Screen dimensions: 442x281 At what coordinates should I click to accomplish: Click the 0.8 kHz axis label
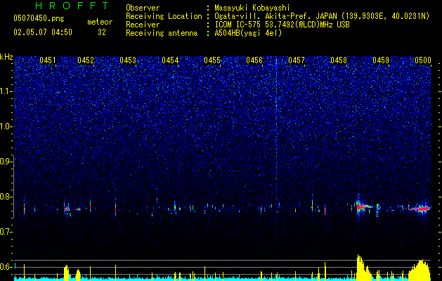click(6, 197)
